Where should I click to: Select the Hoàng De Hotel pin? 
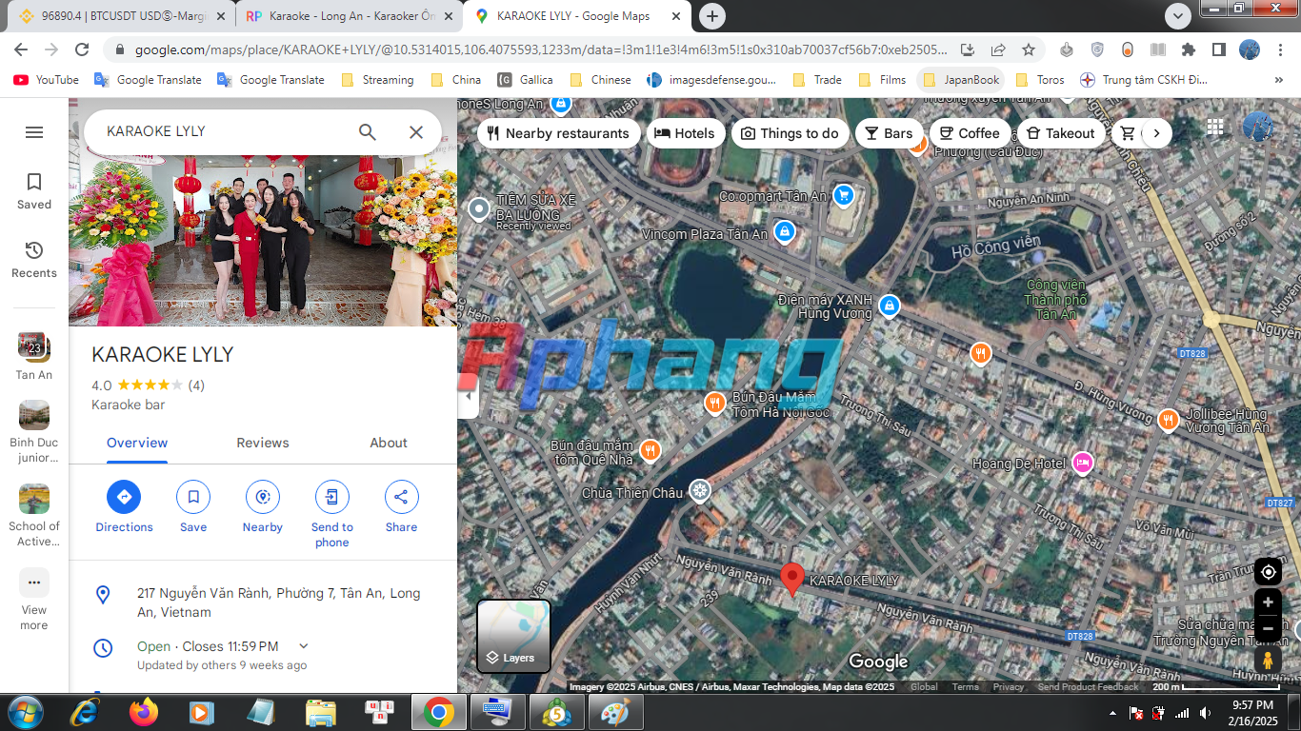click(x=1082, y=464)
